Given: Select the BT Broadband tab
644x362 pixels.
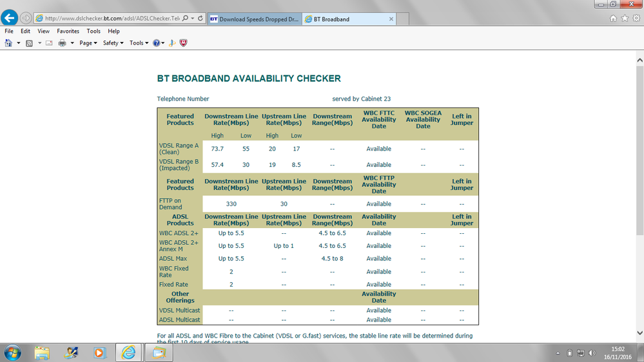Looking at the screenshot, I should coord(349,19).
